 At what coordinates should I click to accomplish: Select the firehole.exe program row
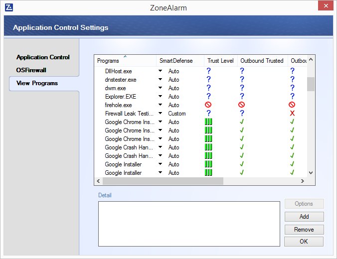[x=200, y=105]
